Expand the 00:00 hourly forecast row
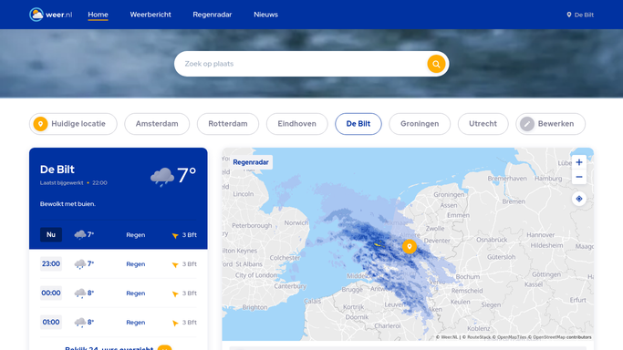Image resolution: width=623 pixels, height=350 pixels. pyautogui.click(x=119, y=293)
